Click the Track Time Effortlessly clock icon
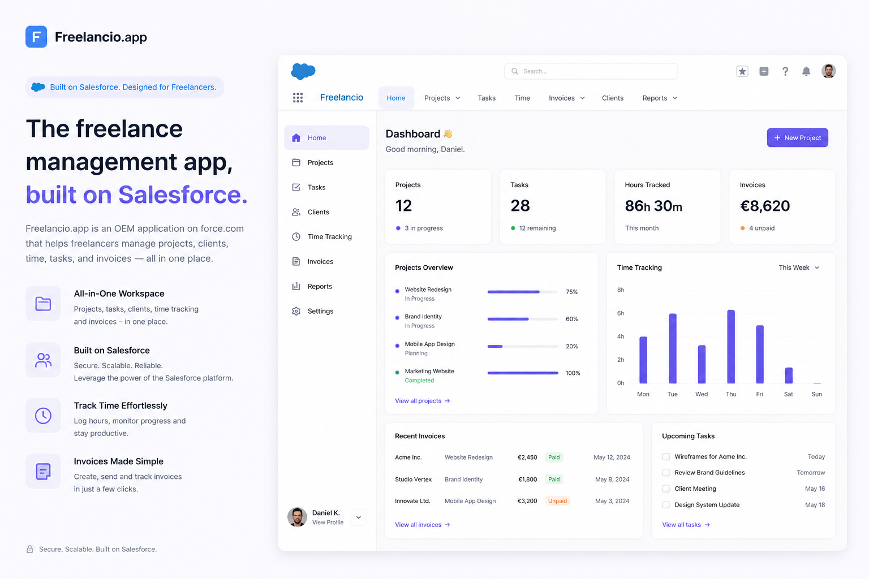This screenshot has height=579, width=869. tap(43, 416)
